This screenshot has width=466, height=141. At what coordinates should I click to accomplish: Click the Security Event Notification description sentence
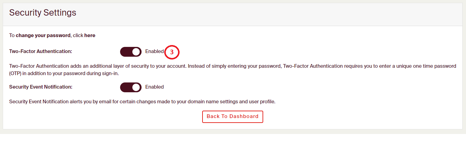(142, 102)
